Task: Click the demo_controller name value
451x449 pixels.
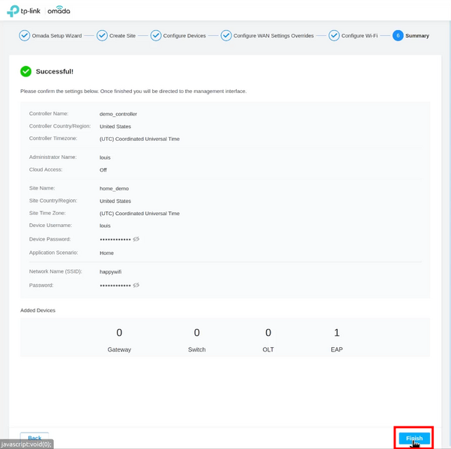Action: pyautogui.click(x=118, y=114)
